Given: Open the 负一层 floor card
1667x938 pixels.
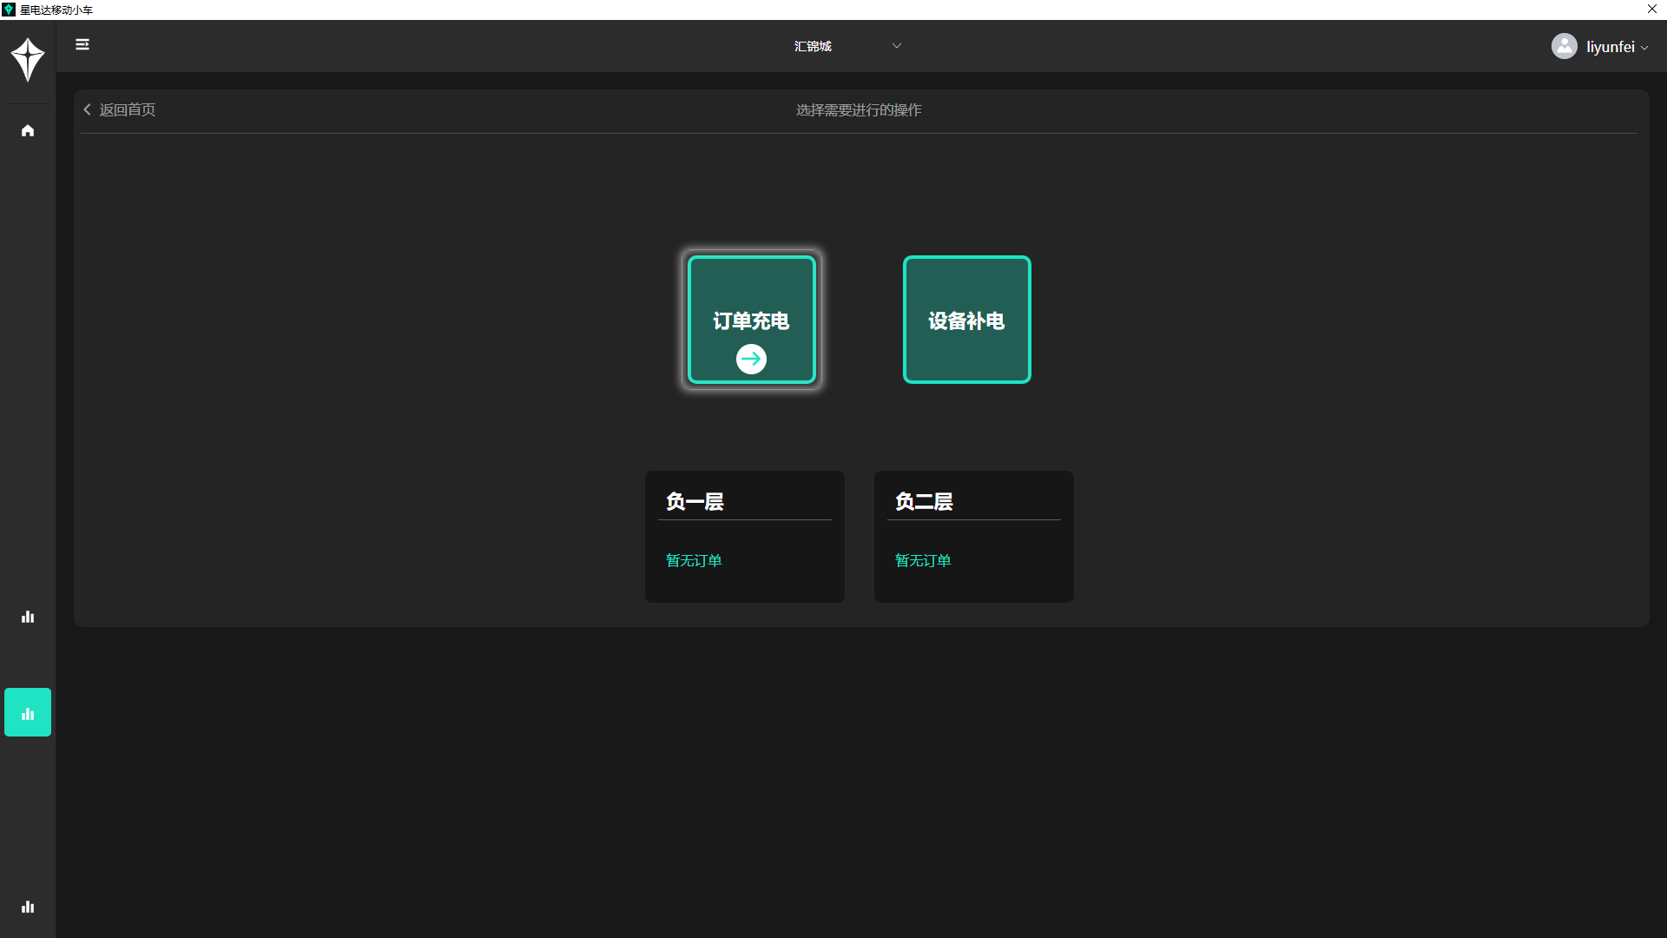Looking at the screenshot, I should click(x=745, y=537).
